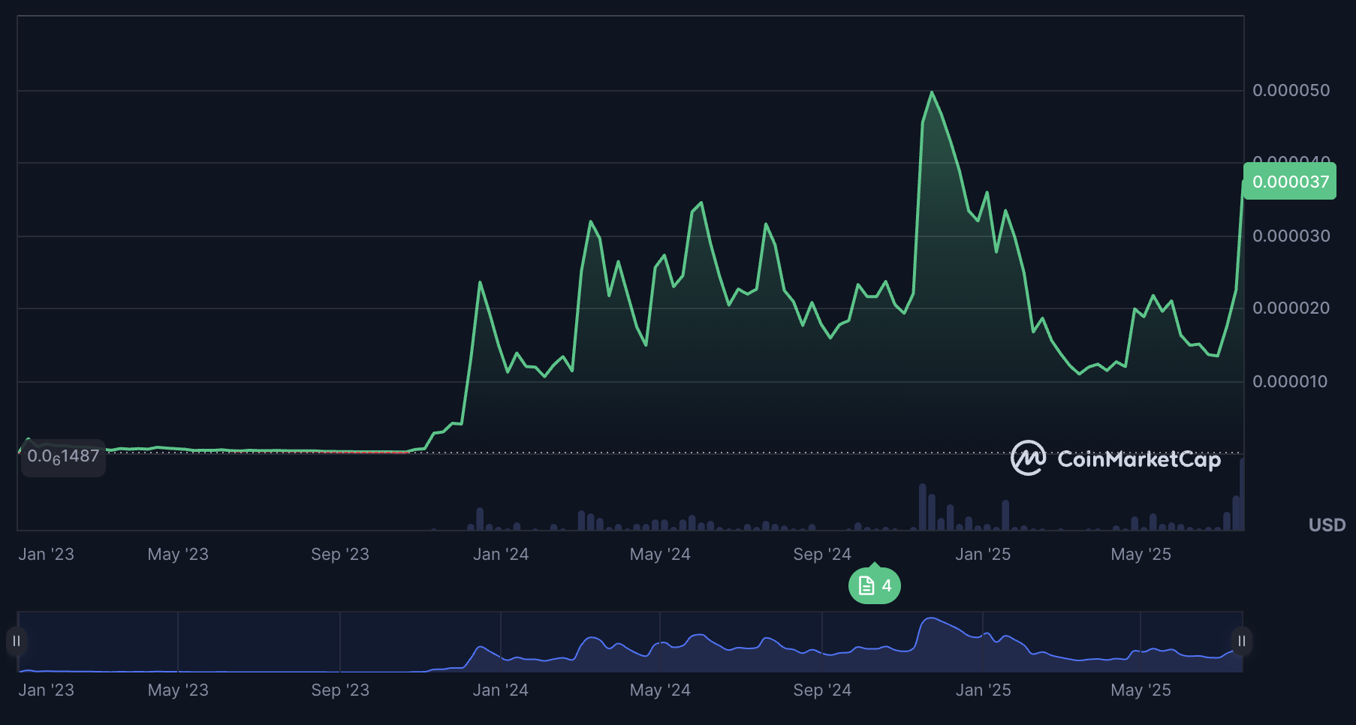Viewport: 1356px width, 725px height.
Task: Click the left pause-style handle of the navigator
Action: (x=17, y=641)
